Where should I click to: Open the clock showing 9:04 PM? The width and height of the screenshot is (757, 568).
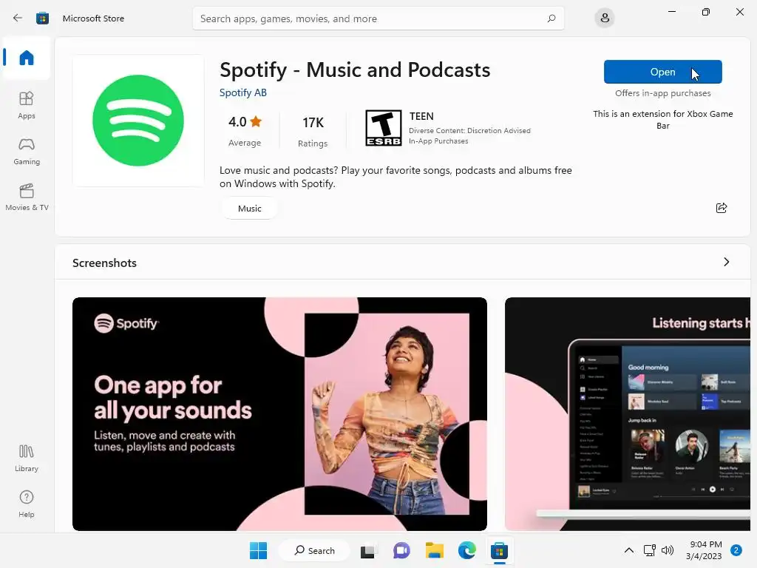(x=704, y=550)
